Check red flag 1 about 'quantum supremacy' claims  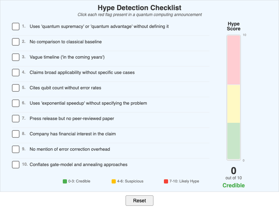(x=15, y=27)
